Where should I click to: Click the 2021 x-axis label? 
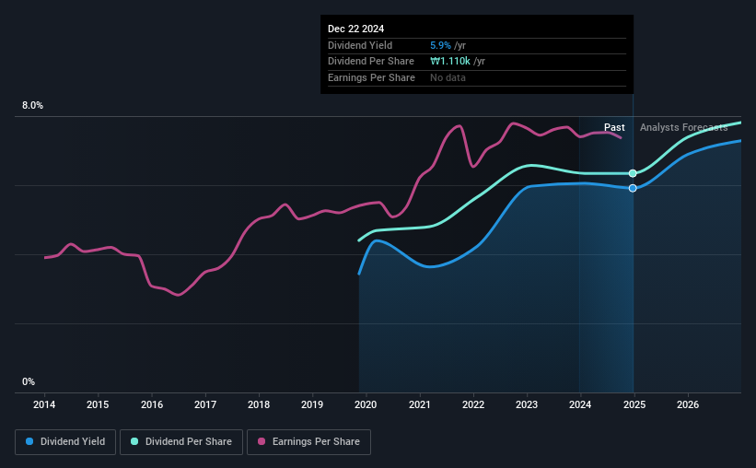point(420,404)
